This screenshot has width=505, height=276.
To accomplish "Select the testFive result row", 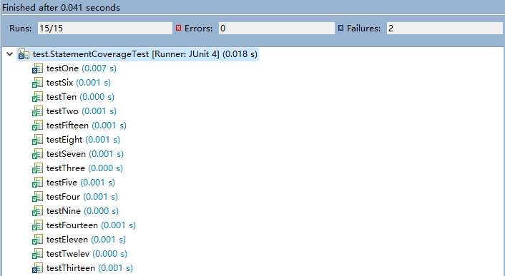I will coord(74,183).
